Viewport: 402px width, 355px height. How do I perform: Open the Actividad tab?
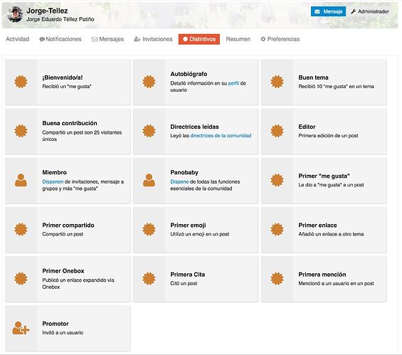tap(18, 39)
